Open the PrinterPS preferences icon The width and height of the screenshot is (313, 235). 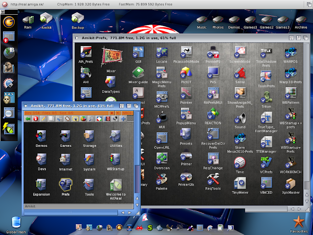click(213, 52)
